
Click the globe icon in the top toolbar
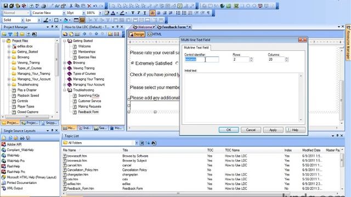coord(222,6)
